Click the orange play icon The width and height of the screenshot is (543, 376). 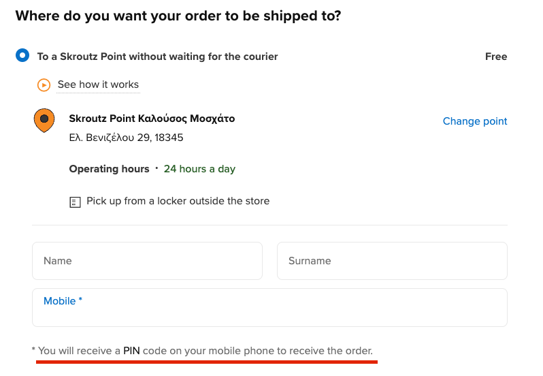(x=44, y=85)
